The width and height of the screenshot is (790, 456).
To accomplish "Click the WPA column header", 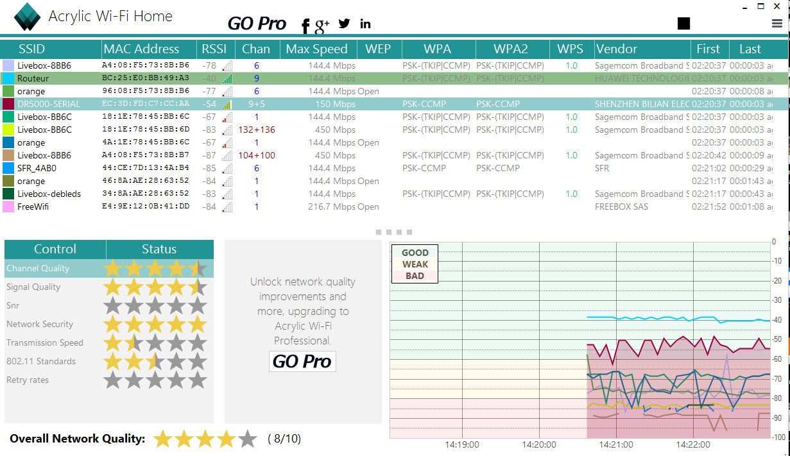I will click(438, 49).
